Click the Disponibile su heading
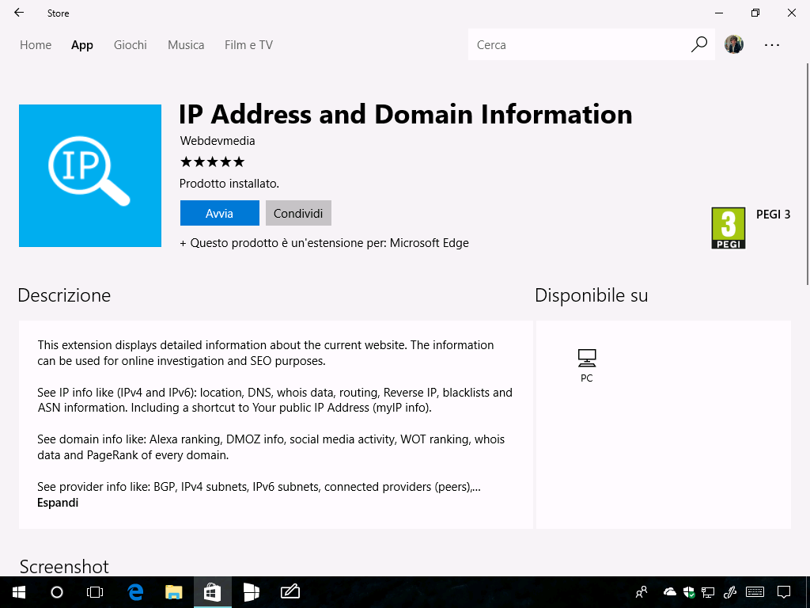 pos(592,295)
